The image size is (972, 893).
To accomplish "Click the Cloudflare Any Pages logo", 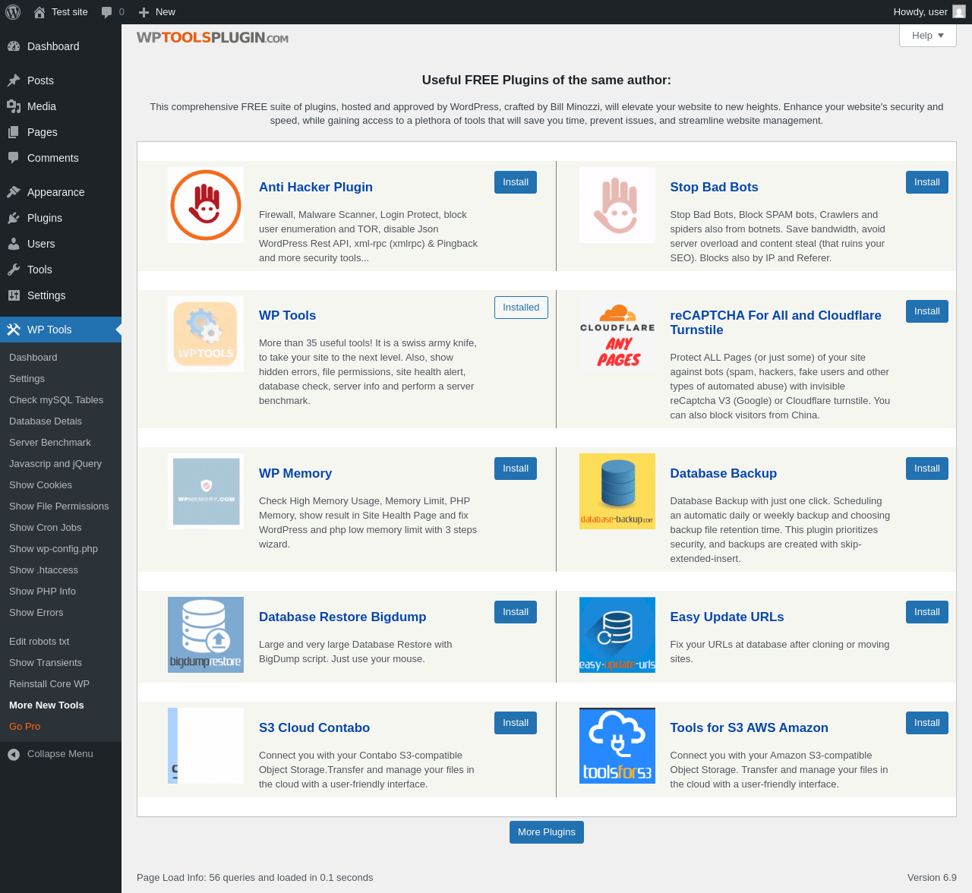I will tap(617, 334).
